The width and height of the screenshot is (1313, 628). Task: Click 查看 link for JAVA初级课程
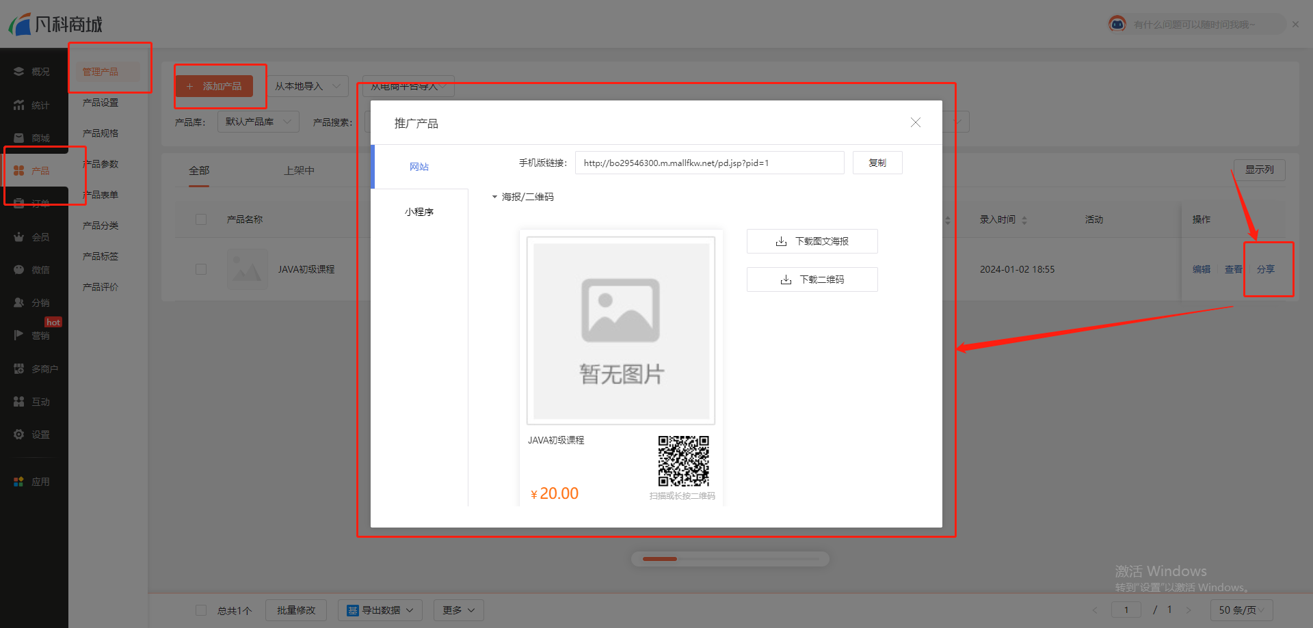point(1233,269)
